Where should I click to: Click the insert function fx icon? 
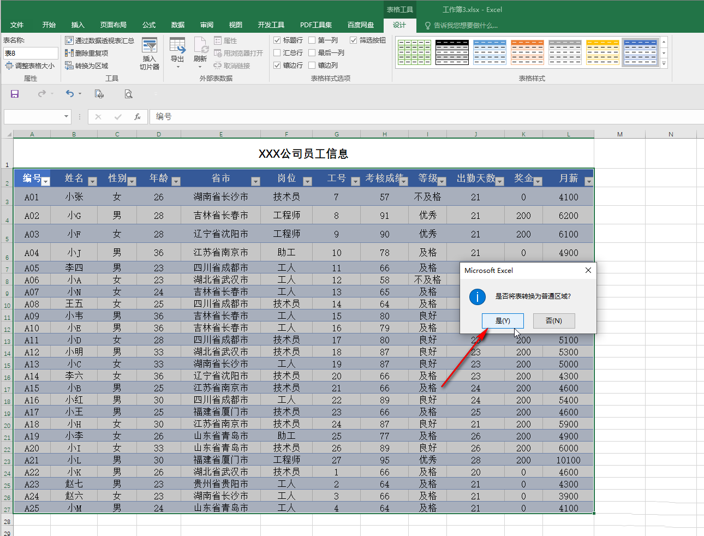[x=138, y=117]
